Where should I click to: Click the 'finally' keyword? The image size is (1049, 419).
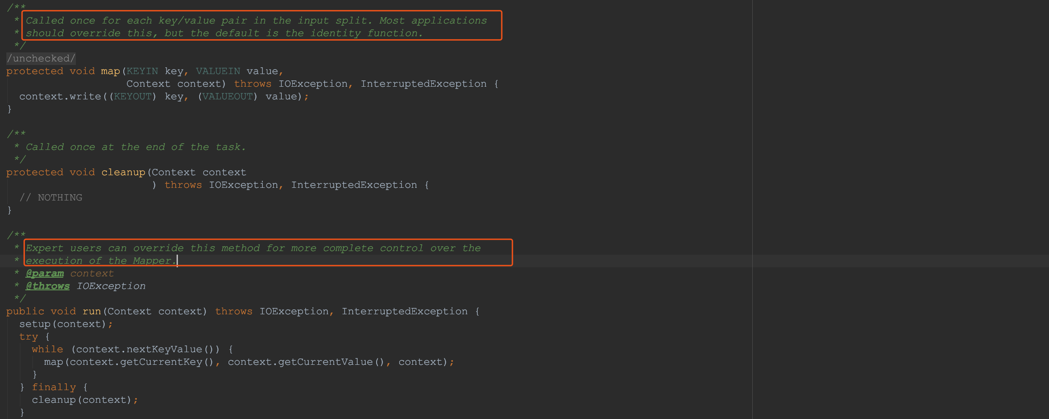click(x=54, y=387)
